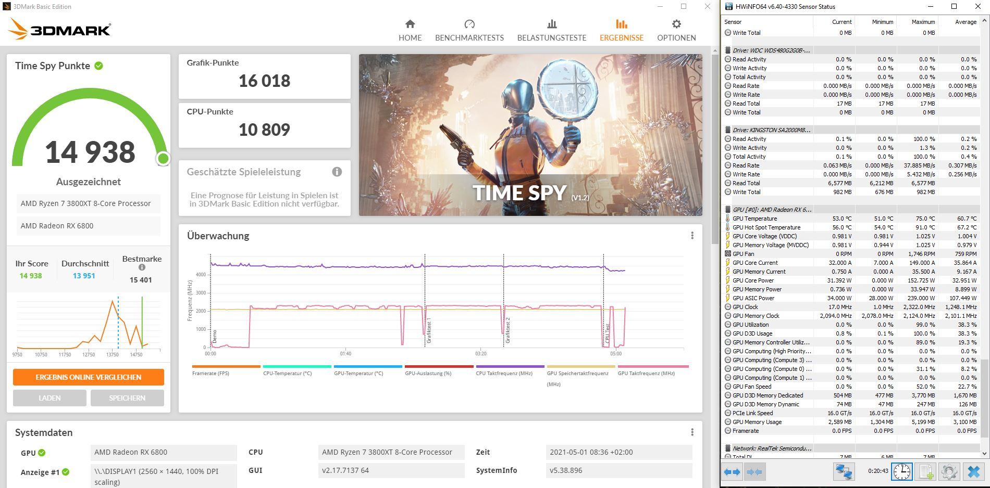Click the thermometer icon beside GPU Hot Spot Temperature

coord(728,227)
